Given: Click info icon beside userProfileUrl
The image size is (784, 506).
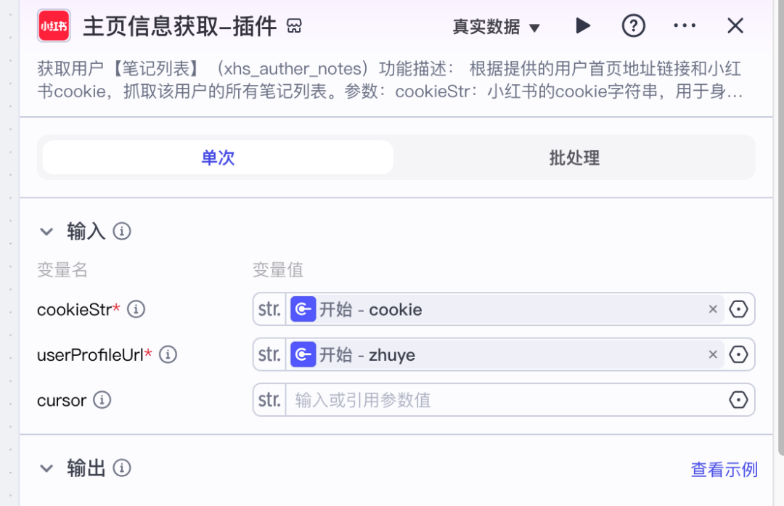Looking at the screenshot, I should [168, 354].
